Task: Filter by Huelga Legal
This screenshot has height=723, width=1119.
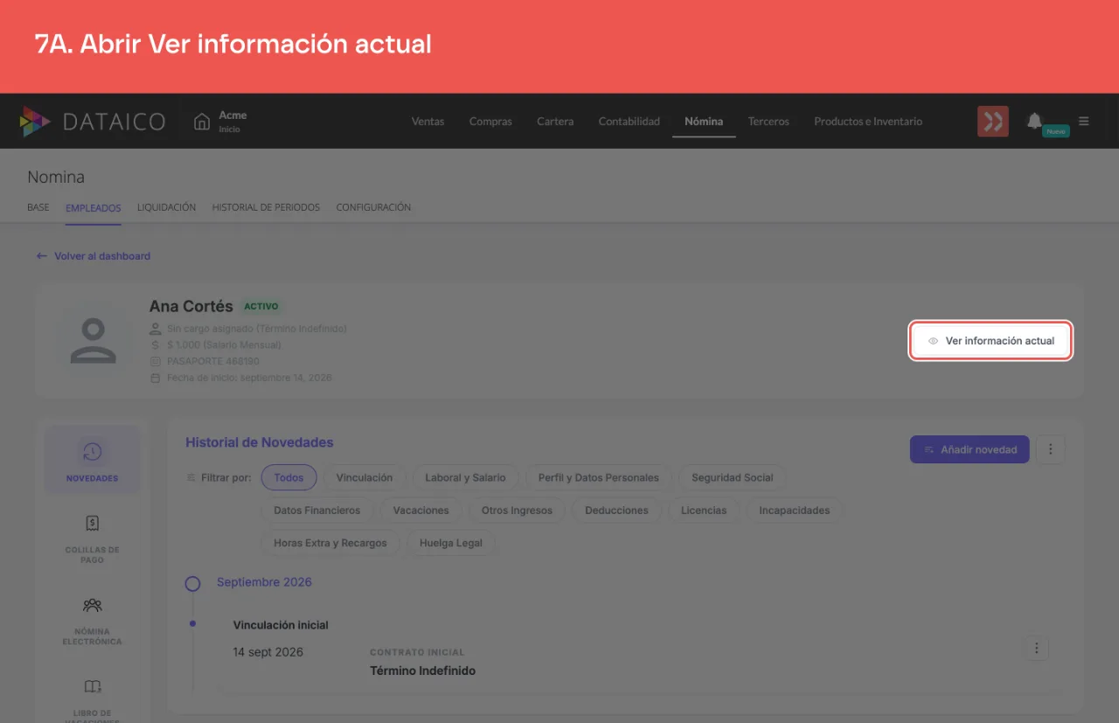Action: click(451, 542)
